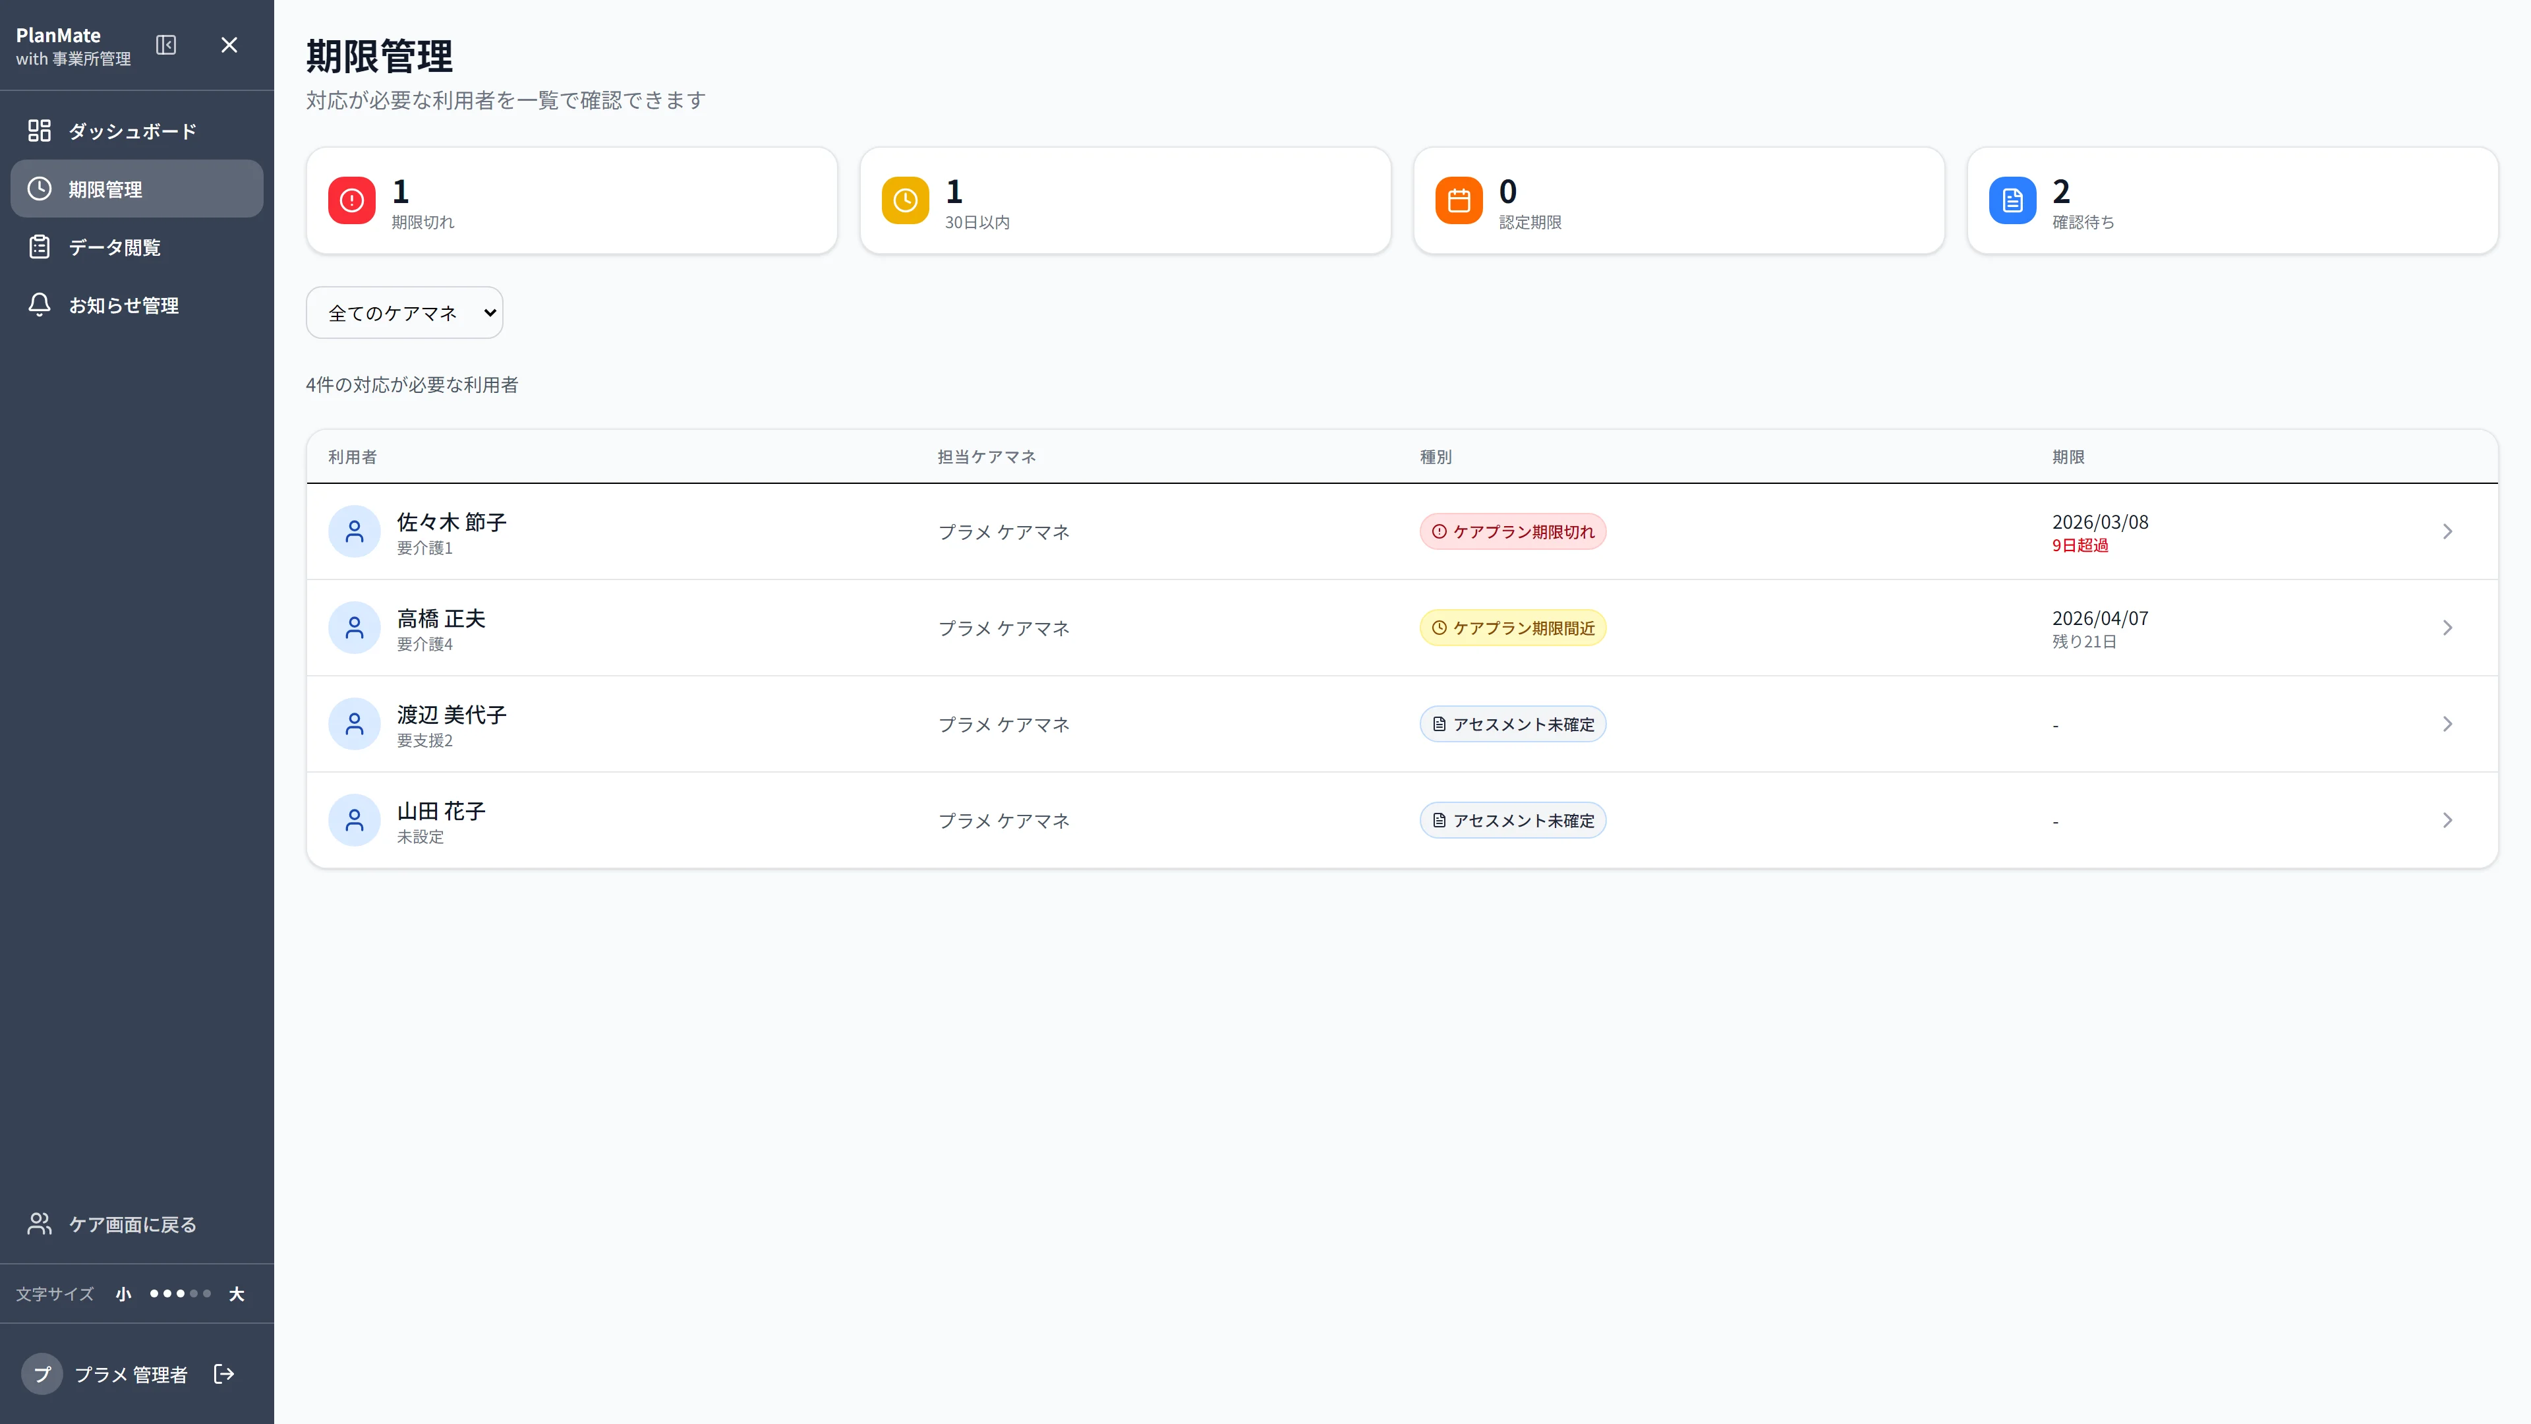Click the date 2026/03/08
Image resolution: width=2531 pixels, height=1424 pixels.
(2101, 522)
